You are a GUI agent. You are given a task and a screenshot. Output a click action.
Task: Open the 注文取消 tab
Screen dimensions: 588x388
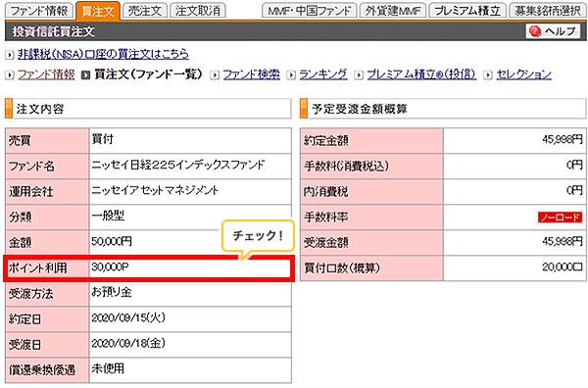click(x=198, y=11)
